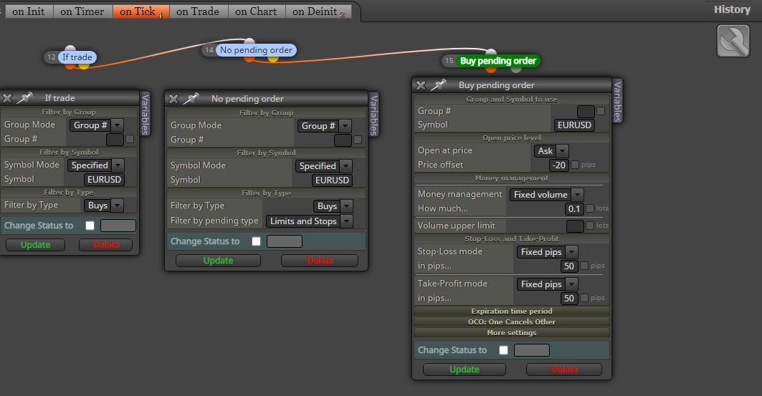Close the Buy pending order panel
Image resolution: width=762 pixels, height=396 pixels.
pyautogui.click(x=421, y=85)
